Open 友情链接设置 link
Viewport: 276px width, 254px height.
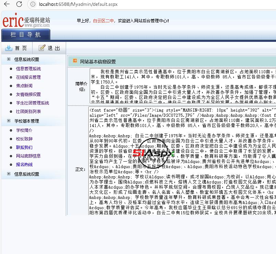click(28, 94)
